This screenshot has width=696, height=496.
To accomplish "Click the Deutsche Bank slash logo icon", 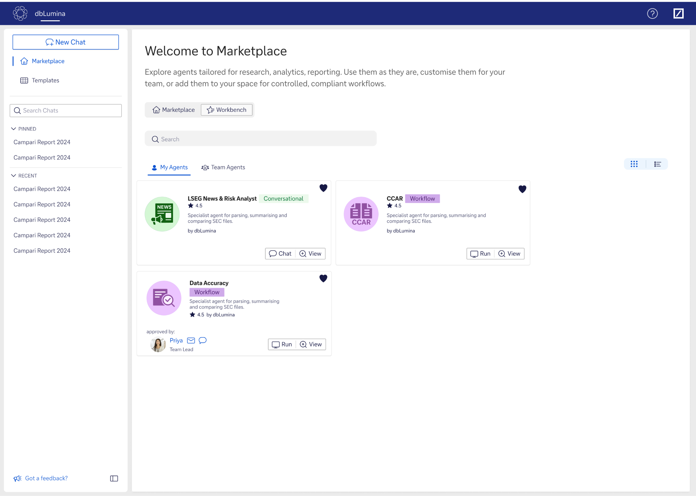I will tap(679, 13).
